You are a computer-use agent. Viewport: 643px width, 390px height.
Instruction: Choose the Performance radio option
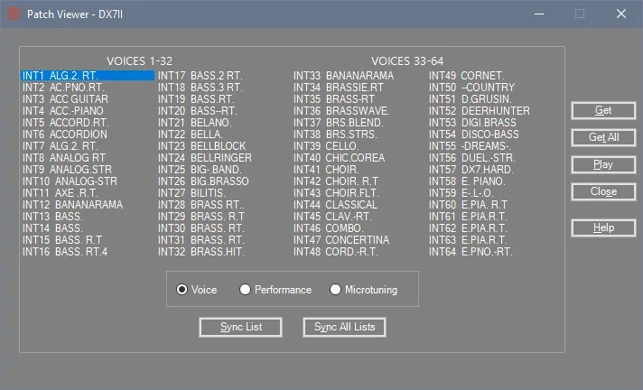(275, 290)
